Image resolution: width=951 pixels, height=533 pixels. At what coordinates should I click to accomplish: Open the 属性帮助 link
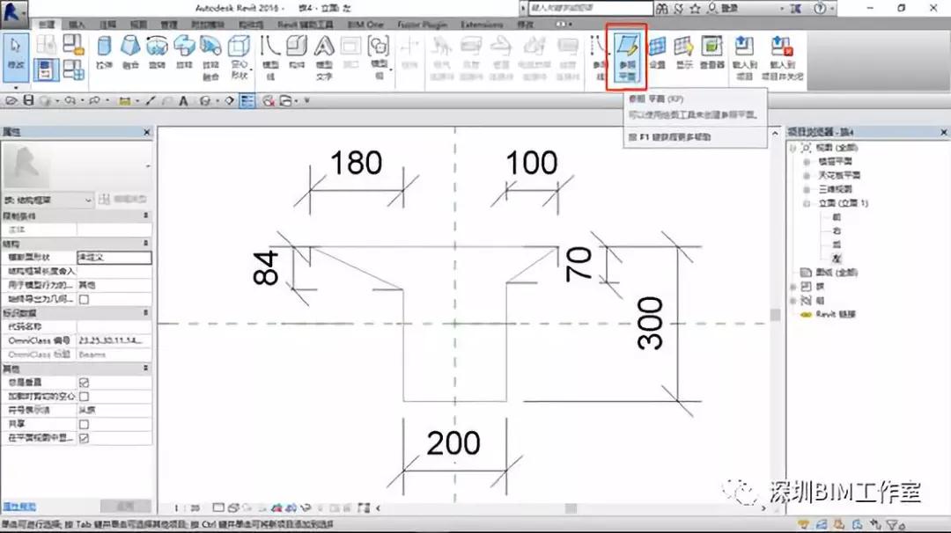pyautogui.click(x=19, y=507)
